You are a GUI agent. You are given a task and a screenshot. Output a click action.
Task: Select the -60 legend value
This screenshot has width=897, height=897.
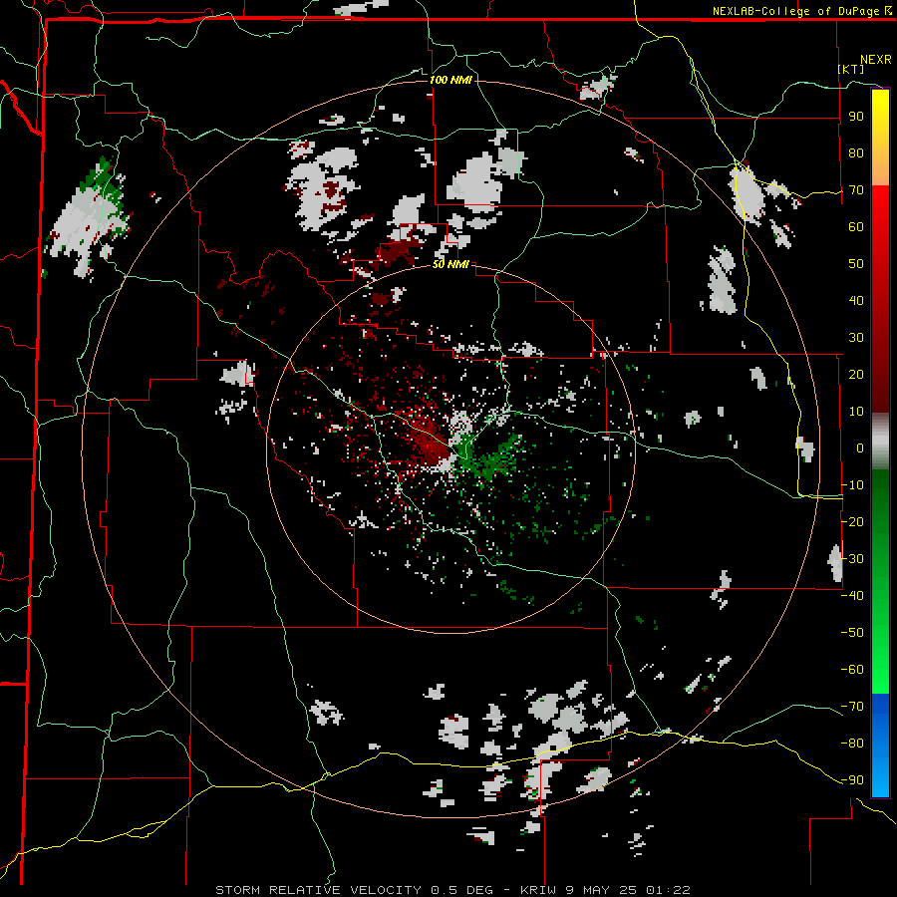click(852, 670)
